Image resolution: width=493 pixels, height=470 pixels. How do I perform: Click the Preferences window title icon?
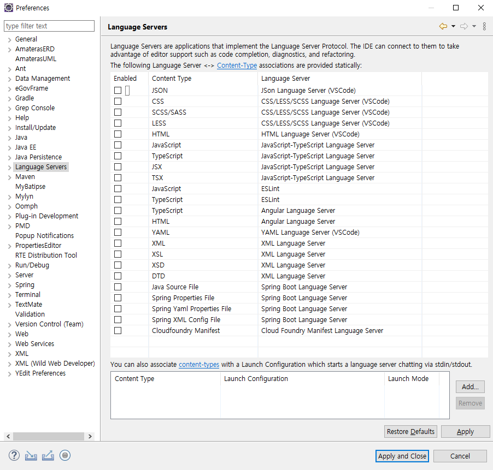pos(9,8)
